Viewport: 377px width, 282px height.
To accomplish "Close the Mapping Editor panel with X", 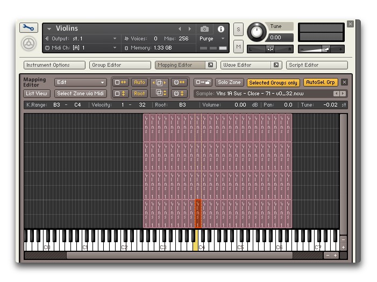I will (x=344, y=82).
